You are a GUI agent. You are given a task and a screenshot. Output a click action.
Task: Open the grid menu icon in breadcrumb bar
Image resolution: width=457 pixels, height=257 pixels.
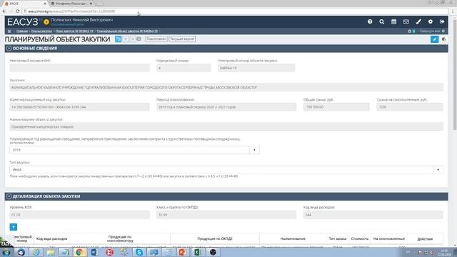tap(9, 31)
